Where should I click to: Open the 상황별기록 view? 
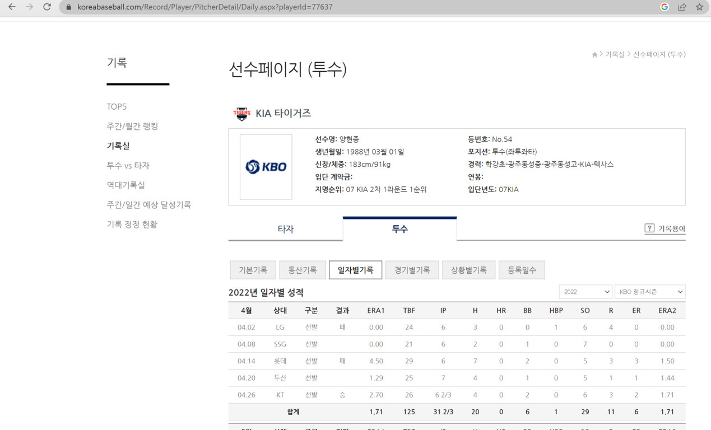(468, 269)
